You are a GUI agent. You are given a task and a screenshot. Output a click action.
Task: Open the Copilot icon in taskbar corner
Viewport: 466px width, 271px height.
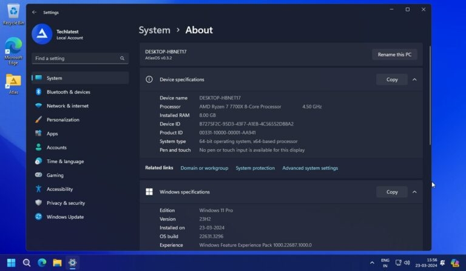coord(454,263)
